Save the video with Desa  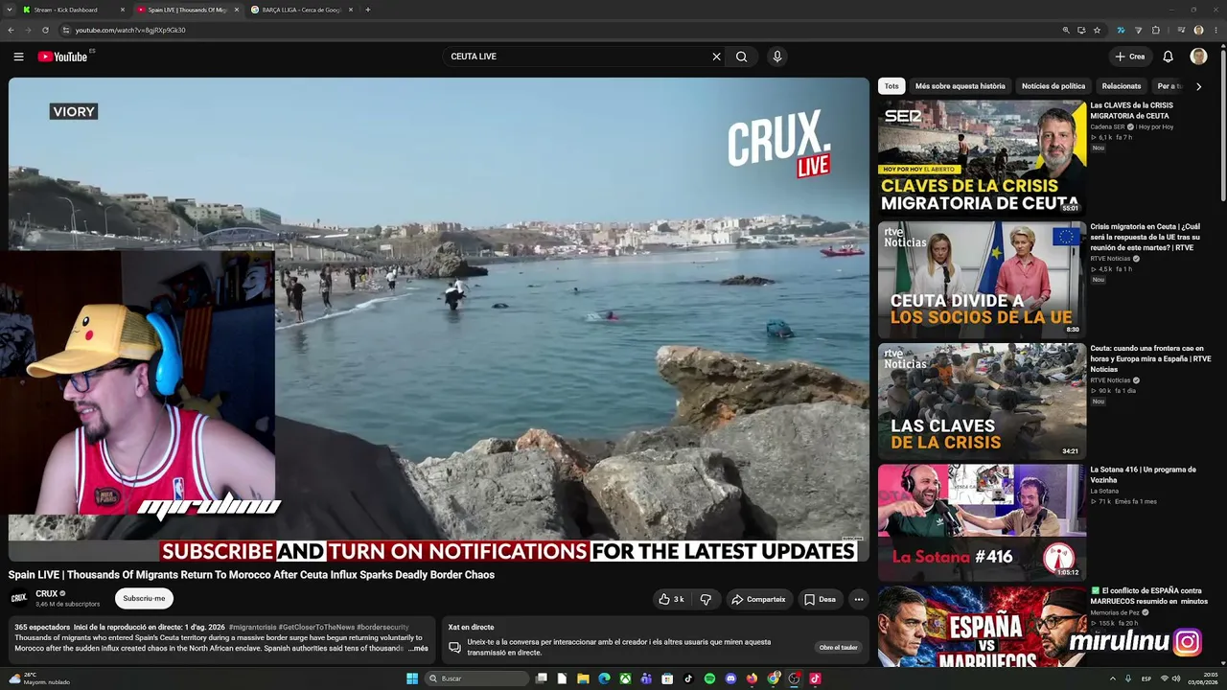coord(820,599)
